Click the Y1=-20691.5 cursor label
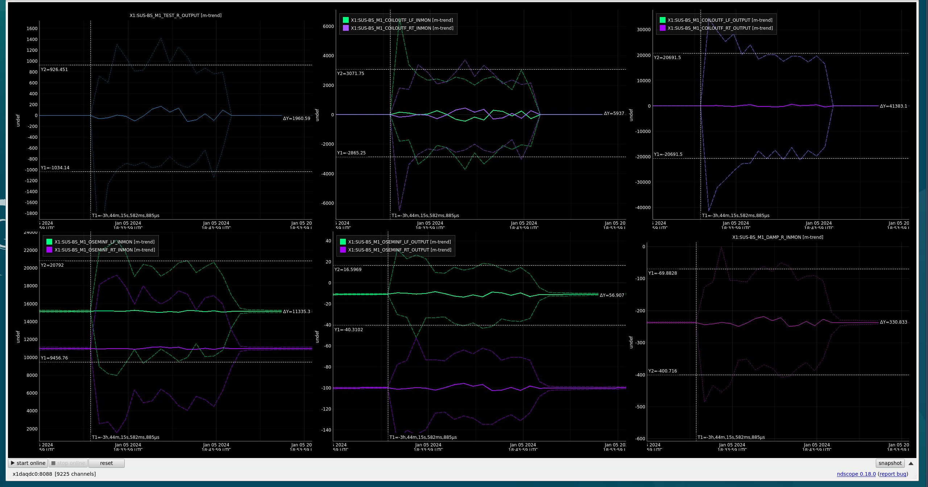 click(668, 154)
